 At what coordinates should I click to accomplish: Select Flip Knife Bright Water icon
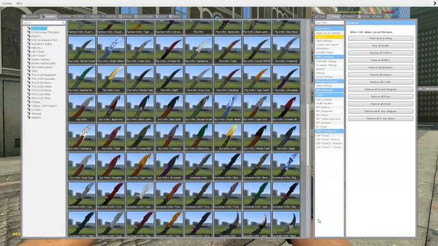pos(111,50)
